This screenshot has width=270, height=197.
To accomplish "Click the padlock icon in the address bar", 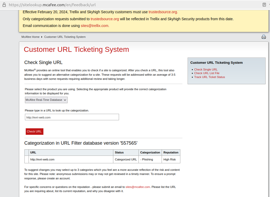I will 4,5.
